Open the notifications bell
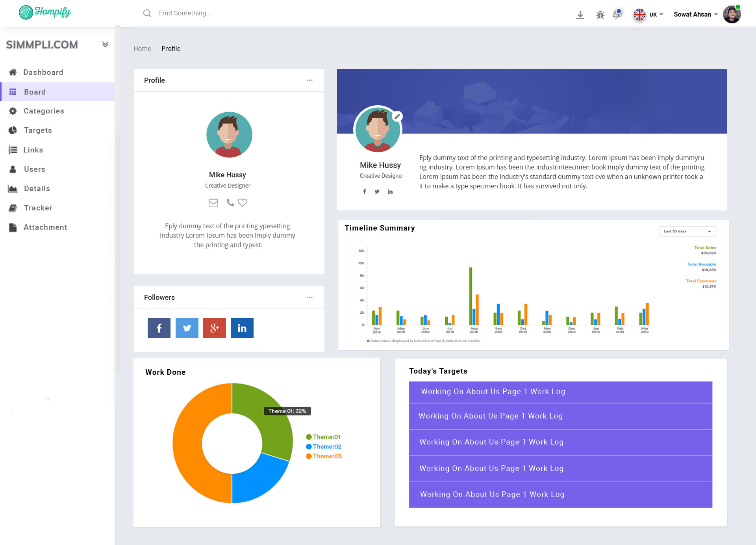 pos(616,15)
